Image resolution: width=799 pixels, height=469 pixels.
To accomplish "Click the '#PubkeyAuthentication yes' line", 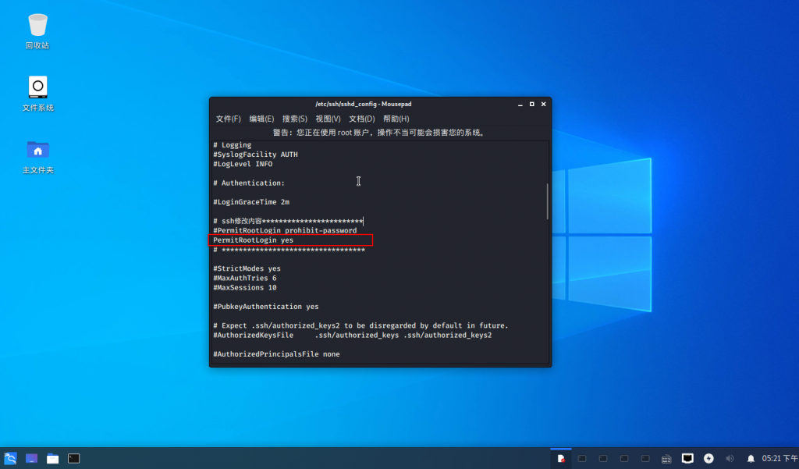I will click(266, 307).
